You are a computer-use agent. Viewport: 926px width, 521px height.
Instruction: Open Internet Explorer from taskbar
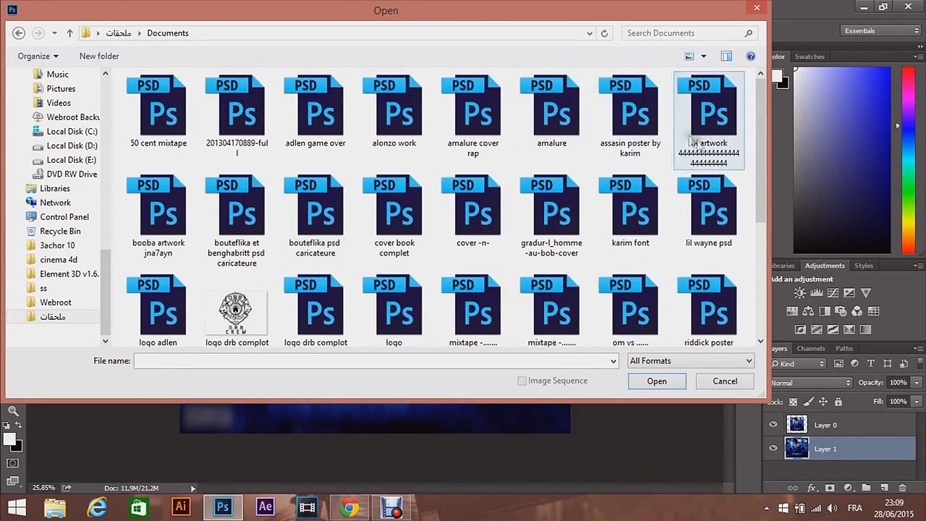97,507
